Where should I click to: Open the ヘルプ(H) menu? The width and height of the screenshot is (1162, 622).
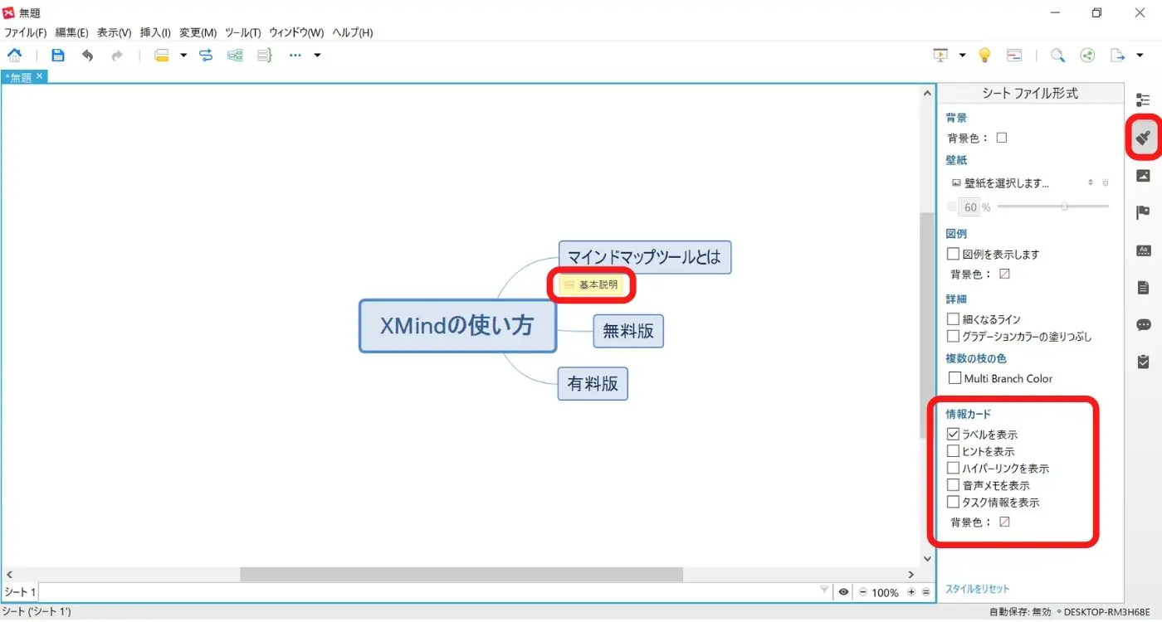[353, 32]
